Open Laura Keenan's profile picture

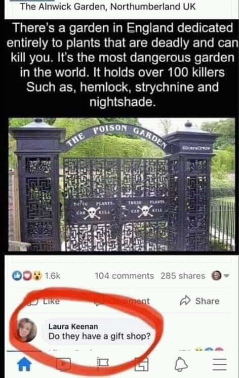click(27, 330)
